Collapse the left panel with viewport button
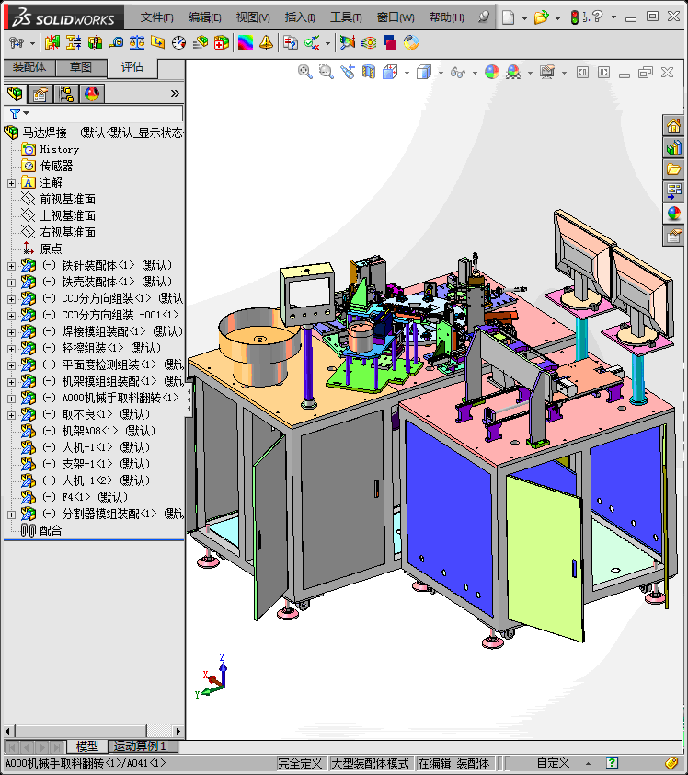 [582, 73]
